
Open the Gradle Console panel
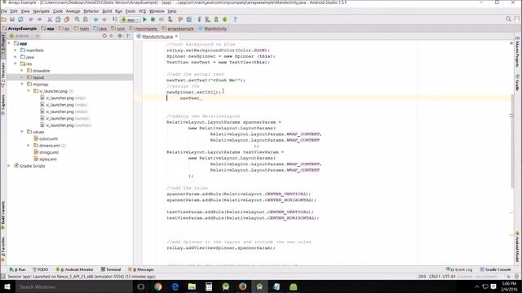[x=496, y=269]
